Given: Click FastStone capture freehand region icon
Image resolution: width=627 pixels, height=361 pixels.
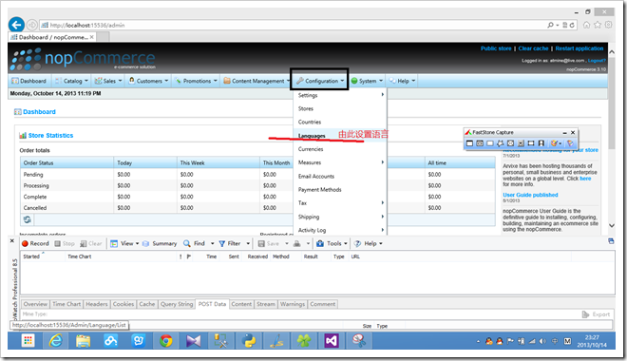Looking at the screenshot, I should pyautogui.click(x=501, y=143).
